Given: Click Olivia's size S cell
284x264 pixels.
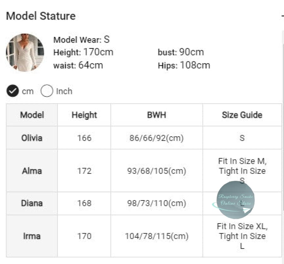Looking at the screenshot, I should coord(242,138).
